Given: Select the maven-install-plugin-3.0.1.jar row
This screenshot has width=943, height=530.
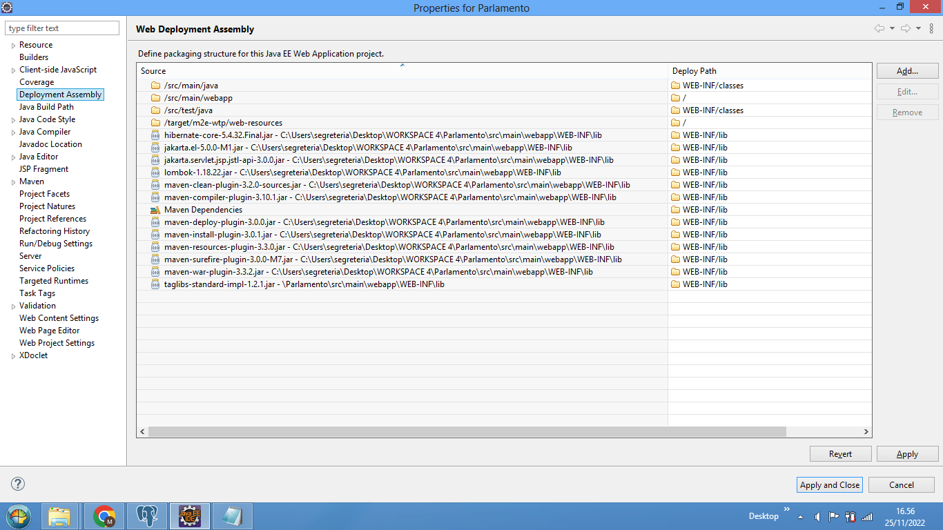Looking at the screenshot, I should (504, 235).
